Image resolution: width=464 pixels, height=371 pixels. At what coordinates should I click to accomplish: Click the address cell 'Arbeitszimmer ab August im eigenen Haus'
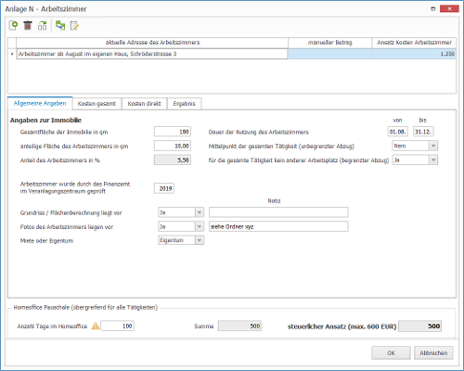click(x=152, y=54)
